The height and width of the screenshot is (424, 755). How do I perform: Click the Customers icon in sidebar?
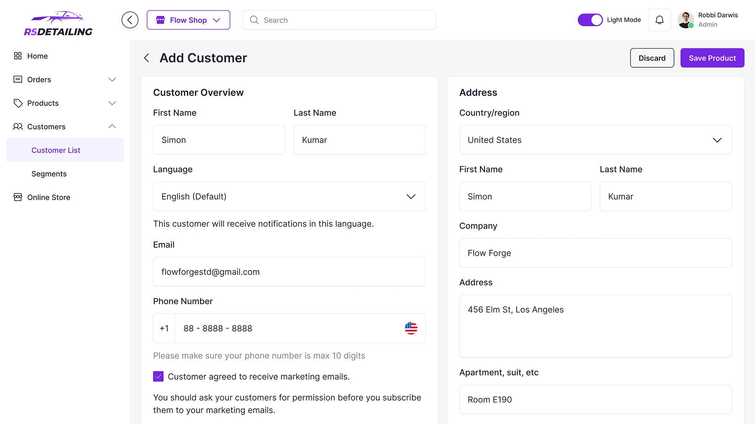pos(18,126)
